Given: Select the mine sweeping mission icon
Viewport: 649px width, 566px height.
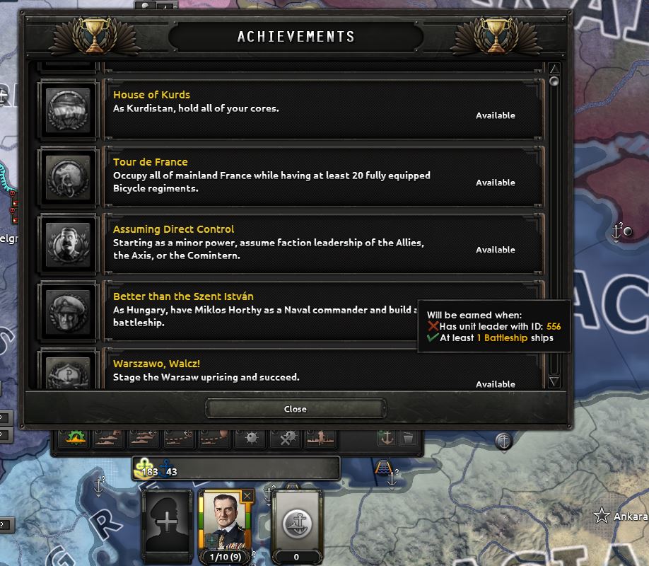Looking at the screenshot, I should pos(287,437).
